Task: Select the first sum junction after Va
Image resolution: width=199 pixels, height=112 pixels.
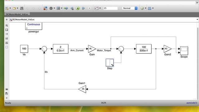Action: (44, 49)
